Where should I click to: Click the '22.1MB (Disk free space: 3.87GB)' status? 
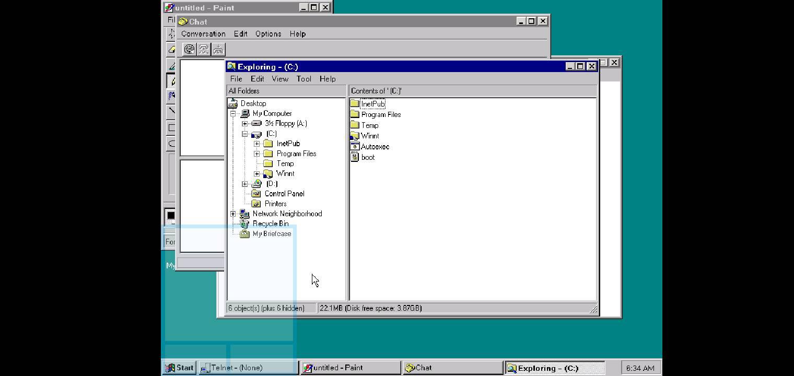coord(371,308)
